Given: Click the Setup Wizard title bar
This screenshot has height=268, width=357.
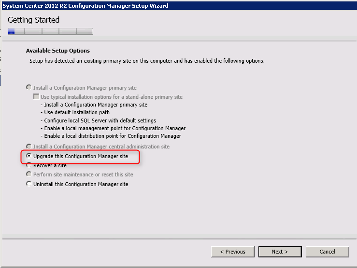Looking at the screenshot, I should pyautogui.click(x=179, y=6).
